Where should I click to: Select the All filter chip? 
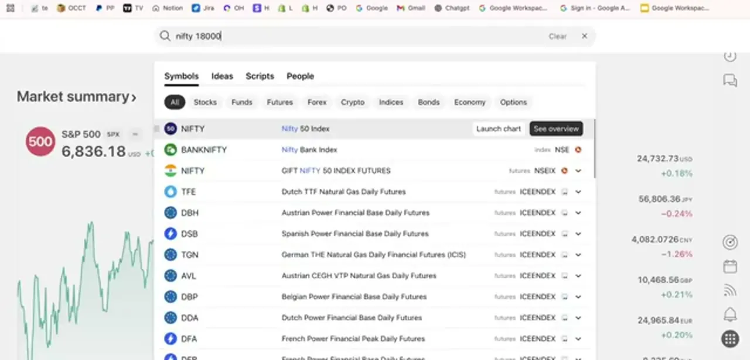(175, 102)
